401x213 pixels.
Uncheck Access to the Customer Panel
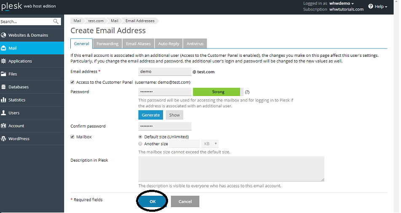click(72, 83)
